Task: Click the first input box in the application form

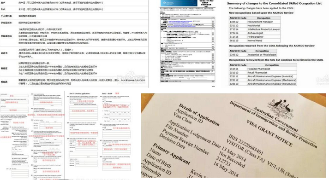Action: 14,96
